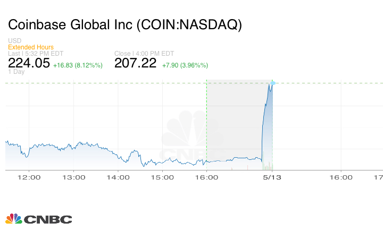Click the 14:00 time axis label

pyautogui.click(x=118, y=177)
